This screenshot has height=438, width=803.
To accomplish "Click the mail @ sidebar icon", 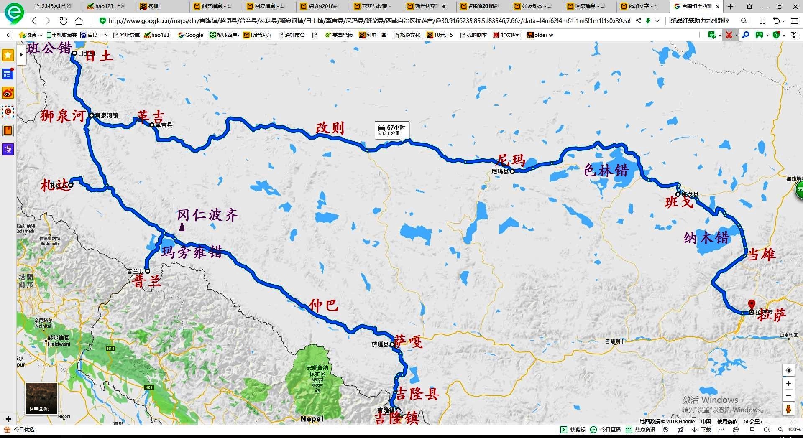I will pyautogui.click(x=8, y=112).
